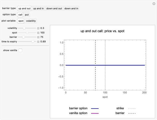This screenshot has height=120, width=157.
Task: Expand spot slider controls with plus icon
Action: click(x=38, y=33)
